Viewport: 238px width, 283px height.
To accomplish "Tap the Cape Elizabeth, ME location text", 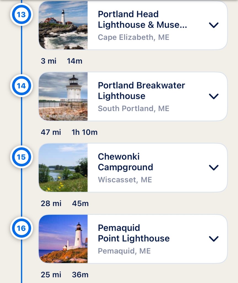I will pyautogui.click(x=133, y=37).
